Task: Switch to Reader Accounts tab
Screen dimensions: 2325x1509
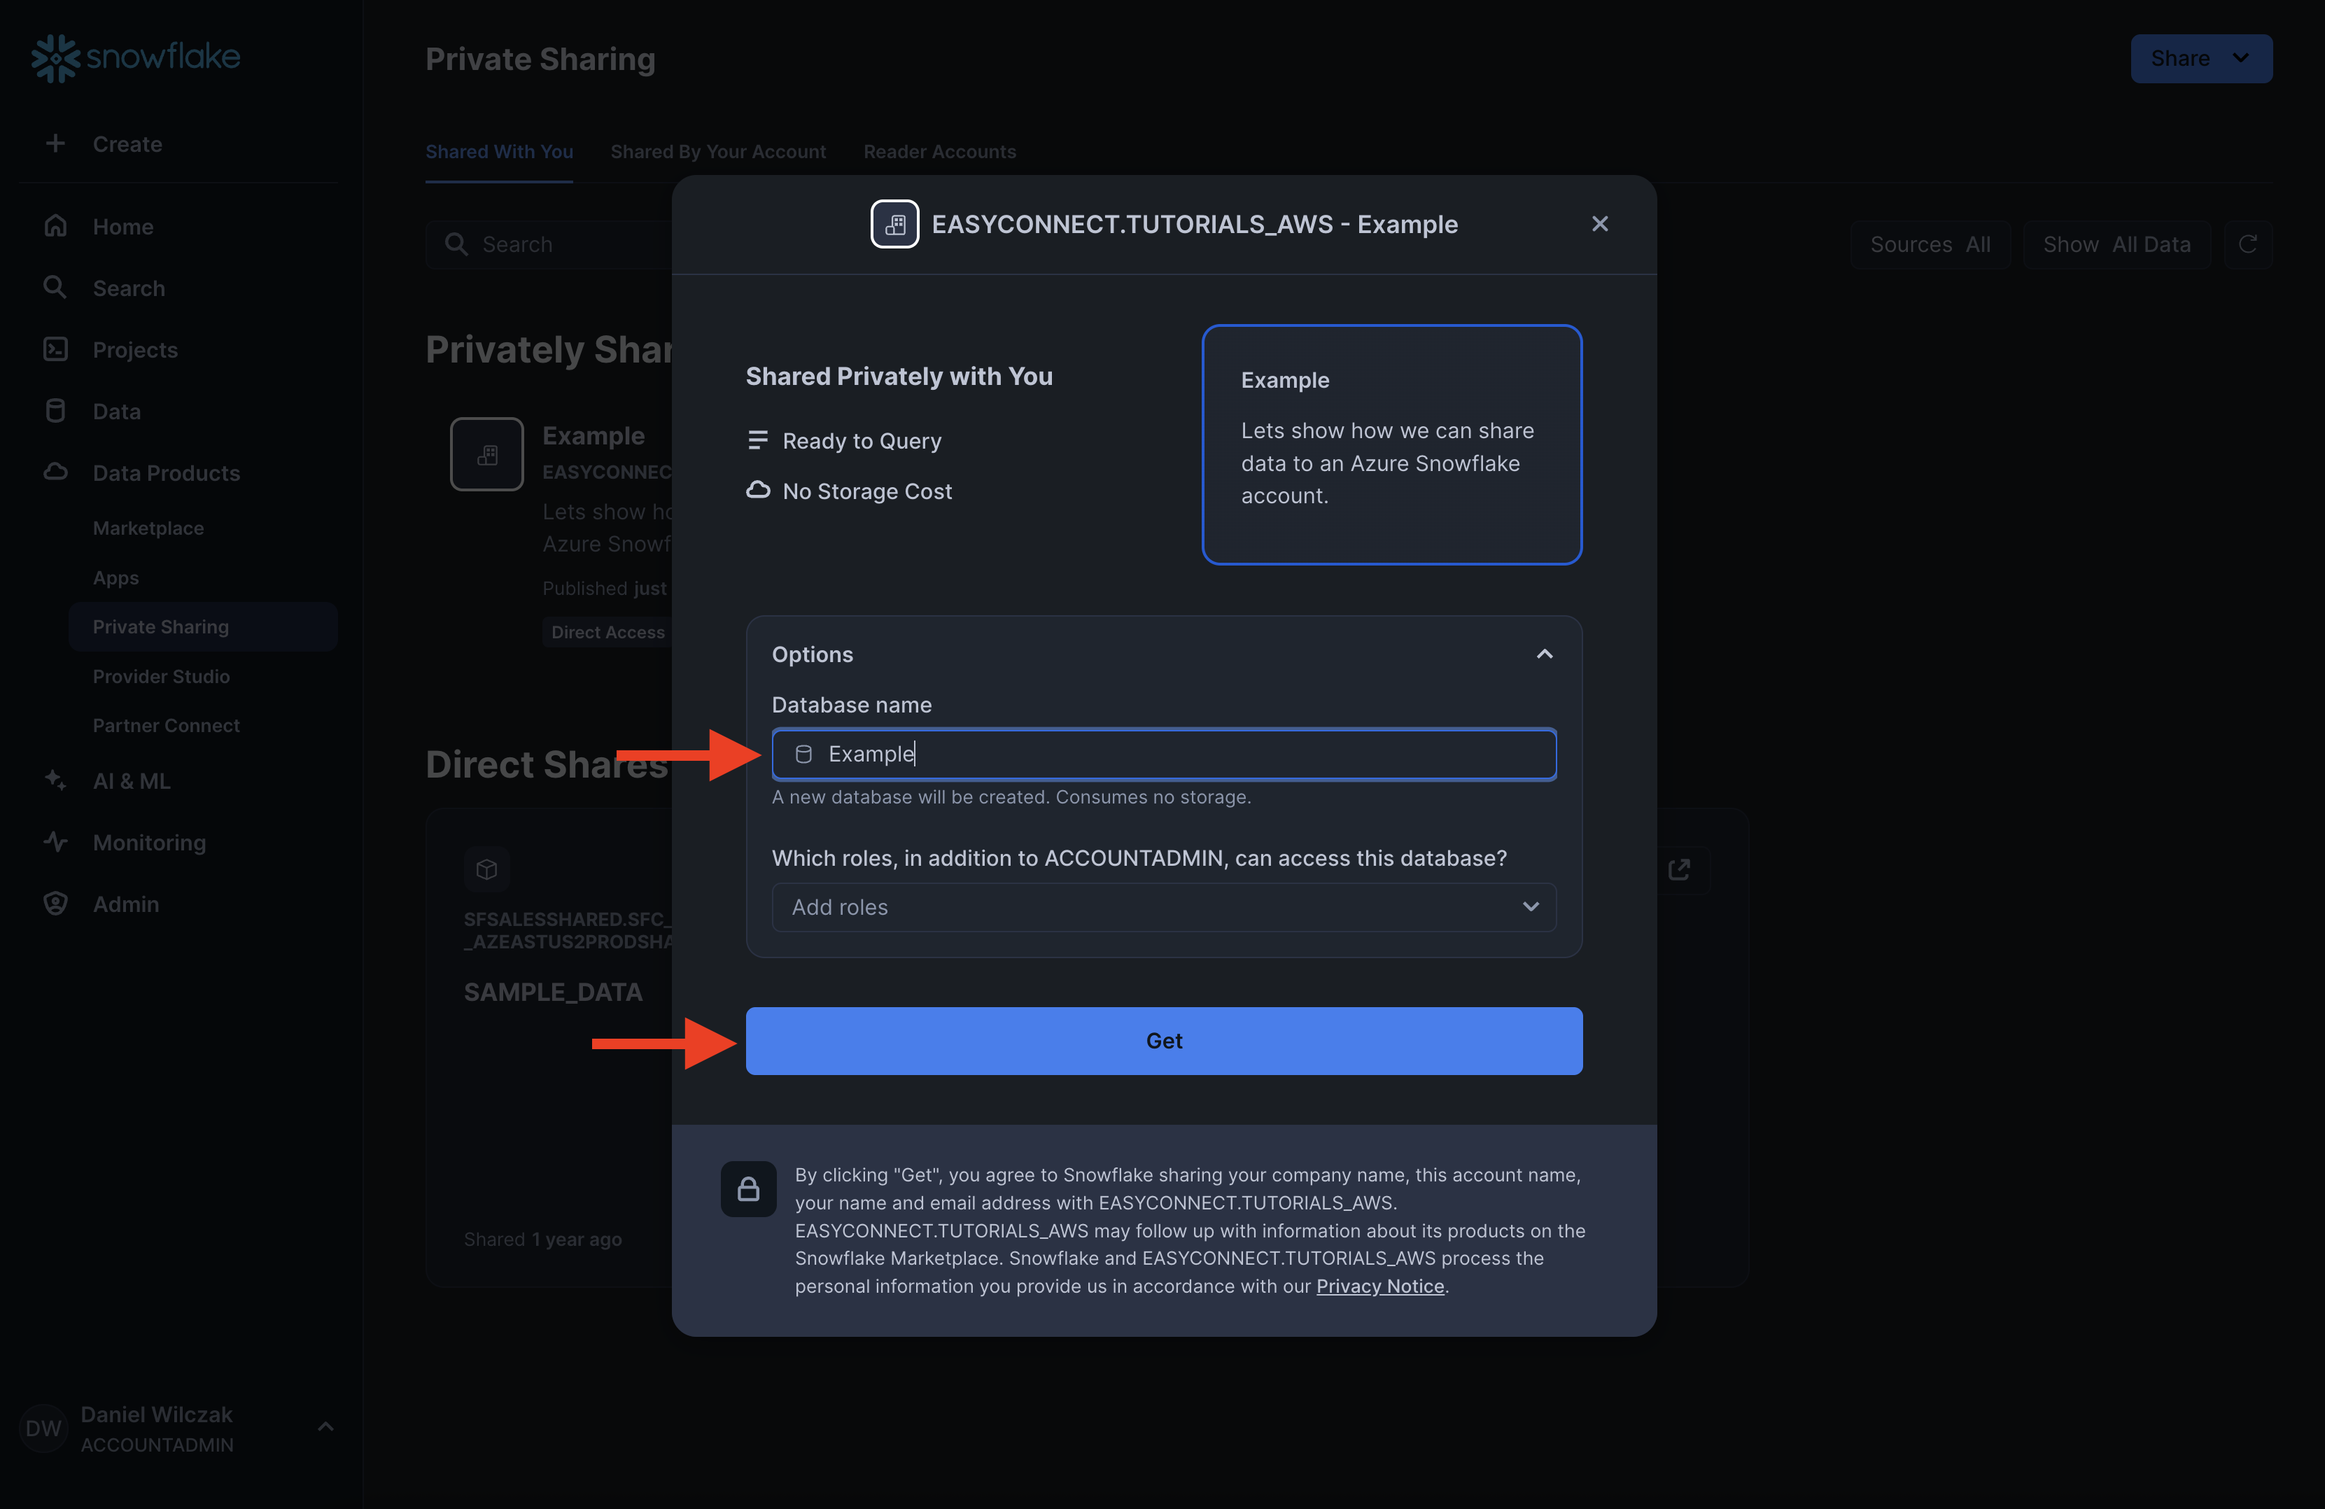Action: coord(939,153)
